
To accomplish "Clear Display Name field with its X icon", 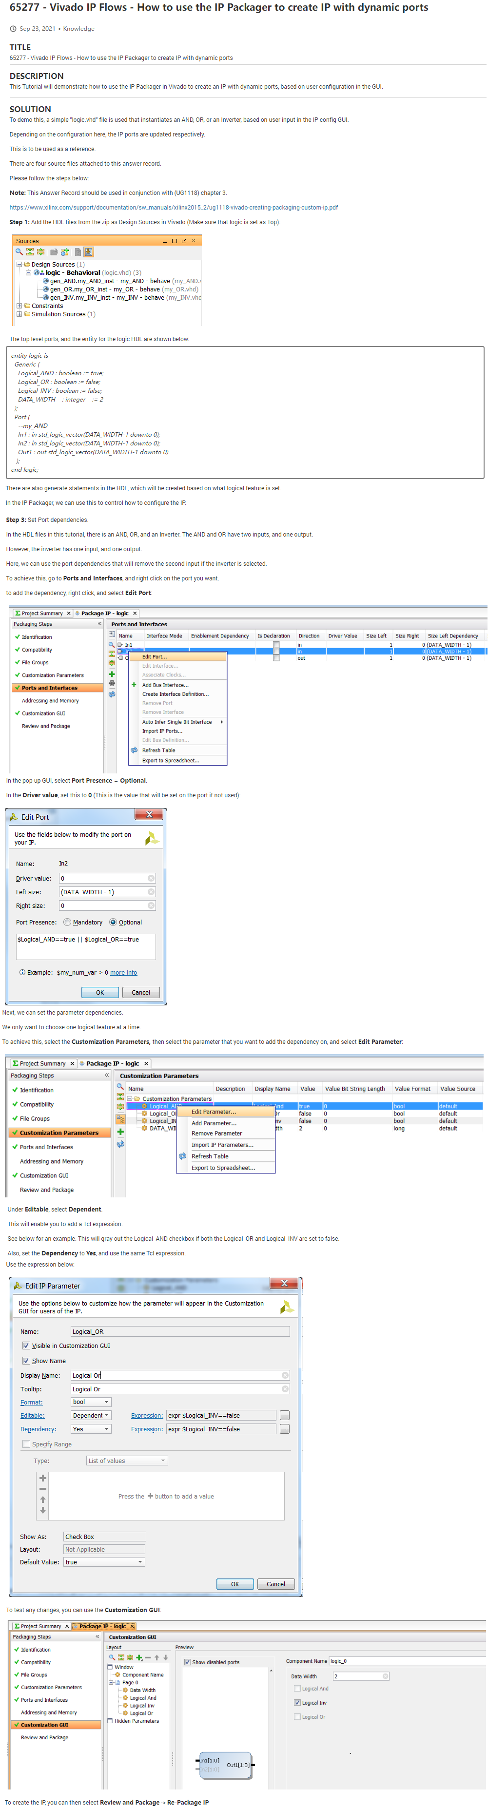I will click(x=285, y=1376).
